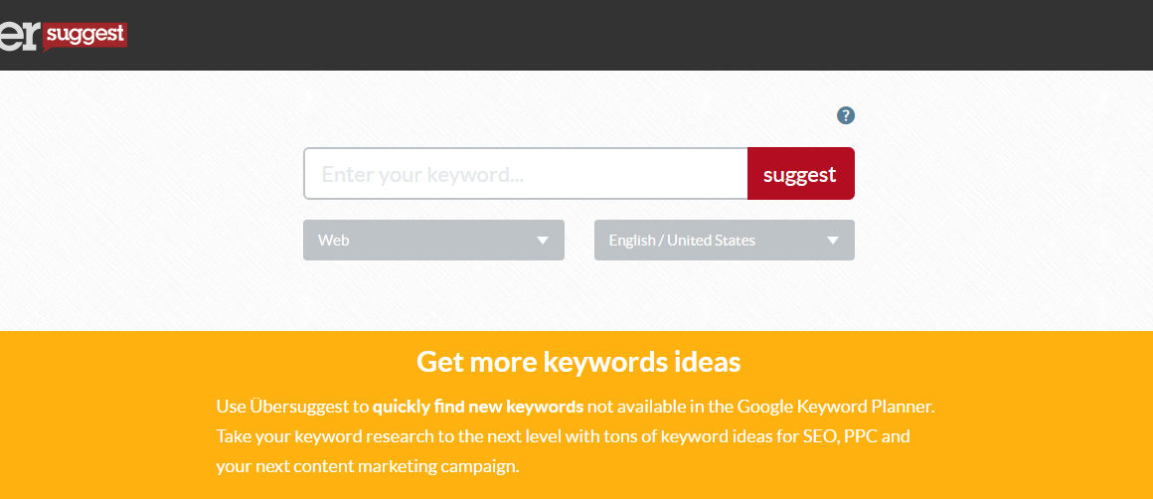This screenshot has height=499, width=1153.
Task: Click the 'English / United States' label text
Action: click(x=682, y=241)
